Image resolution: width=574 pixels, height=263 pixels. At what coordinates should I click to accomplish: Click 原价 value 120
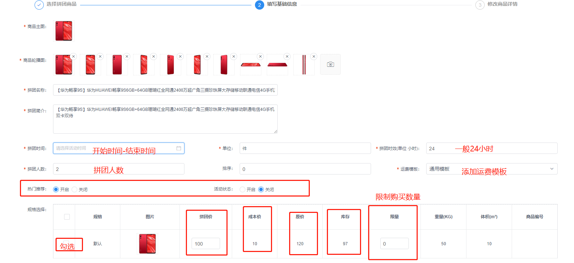point(300,244)
